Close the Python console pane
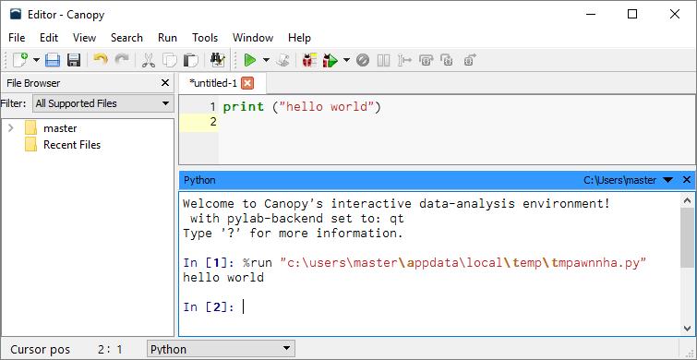 click(687, 180)
